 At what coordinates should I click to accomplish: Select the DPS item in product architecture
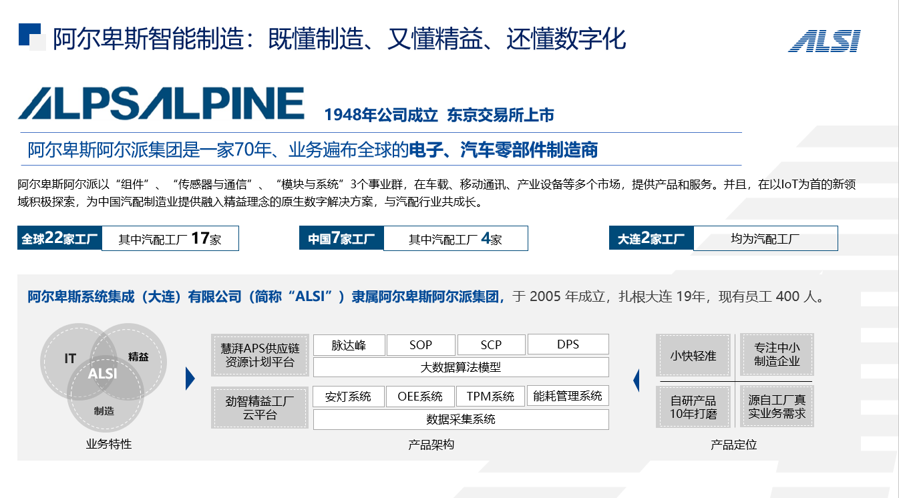pyautogui.click(x=568, y=344)
